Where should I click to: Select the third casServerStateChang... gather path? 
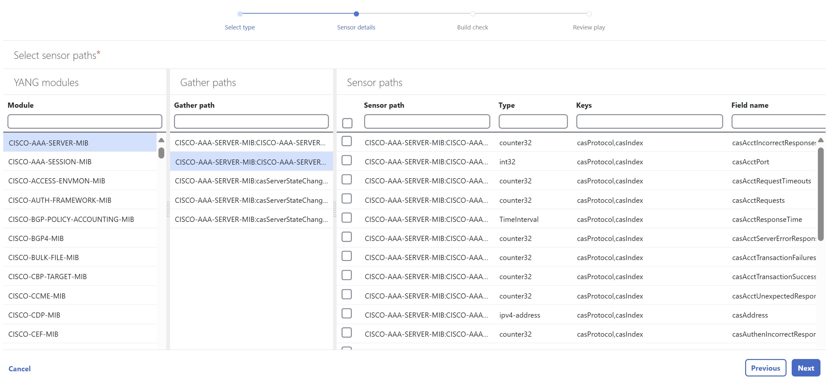pyautogui.click(x=251, y=219)
